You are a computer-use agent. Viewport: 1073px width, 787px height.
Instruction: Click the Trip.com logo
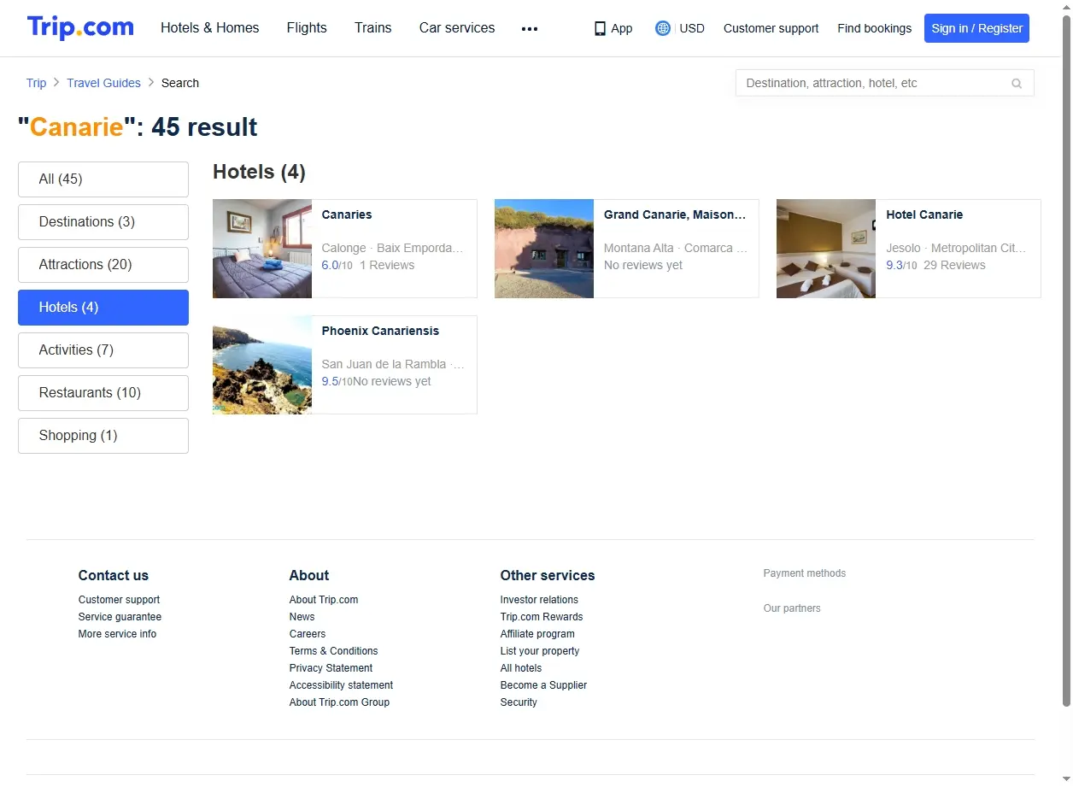80,27
